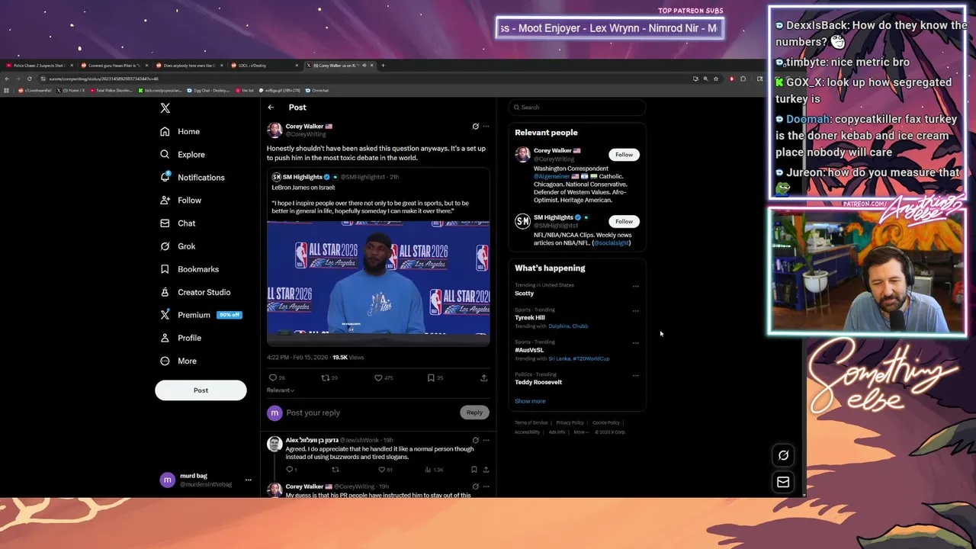This screenshot has height=549, width=976.
Task: Open Premium in the sidebar
Action: click(x=201, y=314)
